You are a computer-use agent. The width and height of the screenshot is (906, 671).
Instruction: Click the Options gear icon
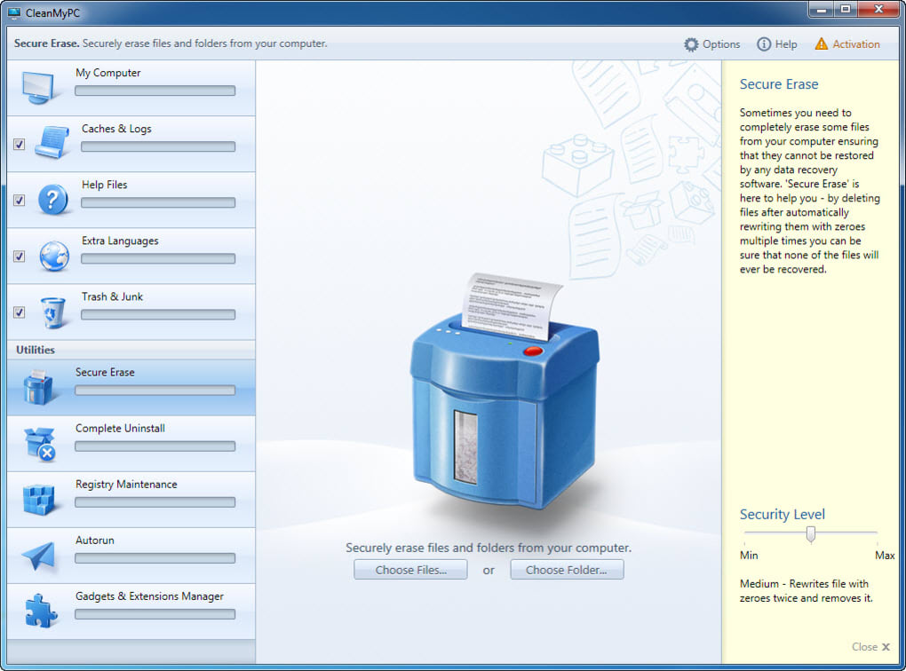(x=690, y=44)
